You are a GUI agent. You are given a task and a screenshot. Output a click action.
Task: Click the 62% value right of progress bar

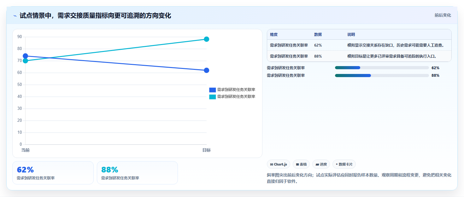click(435, 68)
